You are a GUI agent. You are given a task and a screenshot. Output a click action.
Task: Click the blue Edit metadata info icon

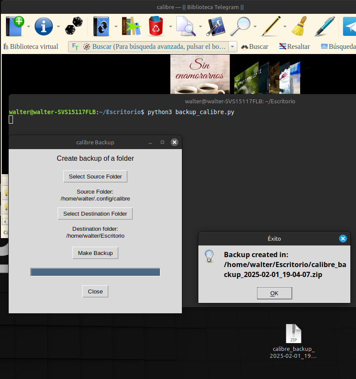44,26
